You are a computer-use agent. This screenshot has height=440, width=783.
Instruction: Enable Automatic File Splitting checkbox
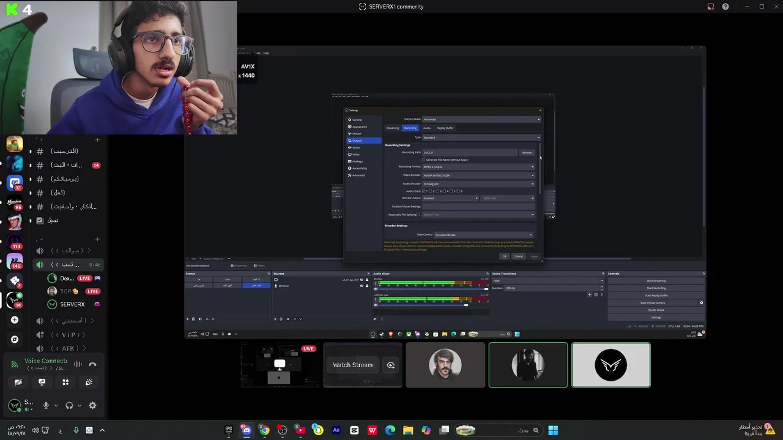tap(418, 215)
